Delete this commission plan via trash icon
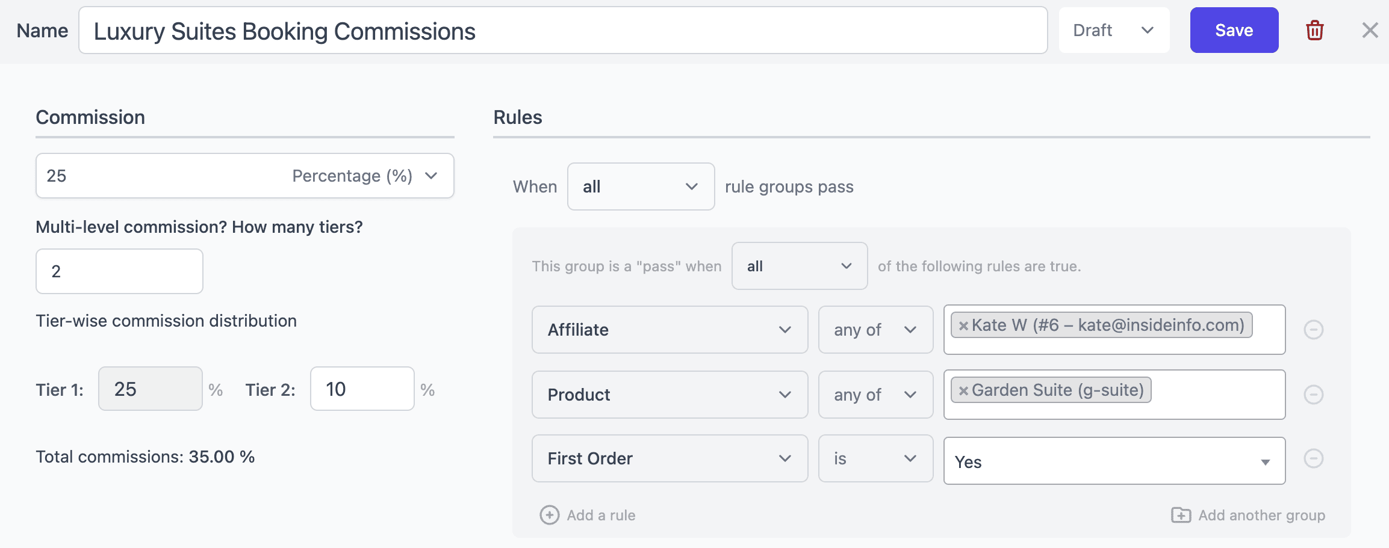 click(1314, 30)
